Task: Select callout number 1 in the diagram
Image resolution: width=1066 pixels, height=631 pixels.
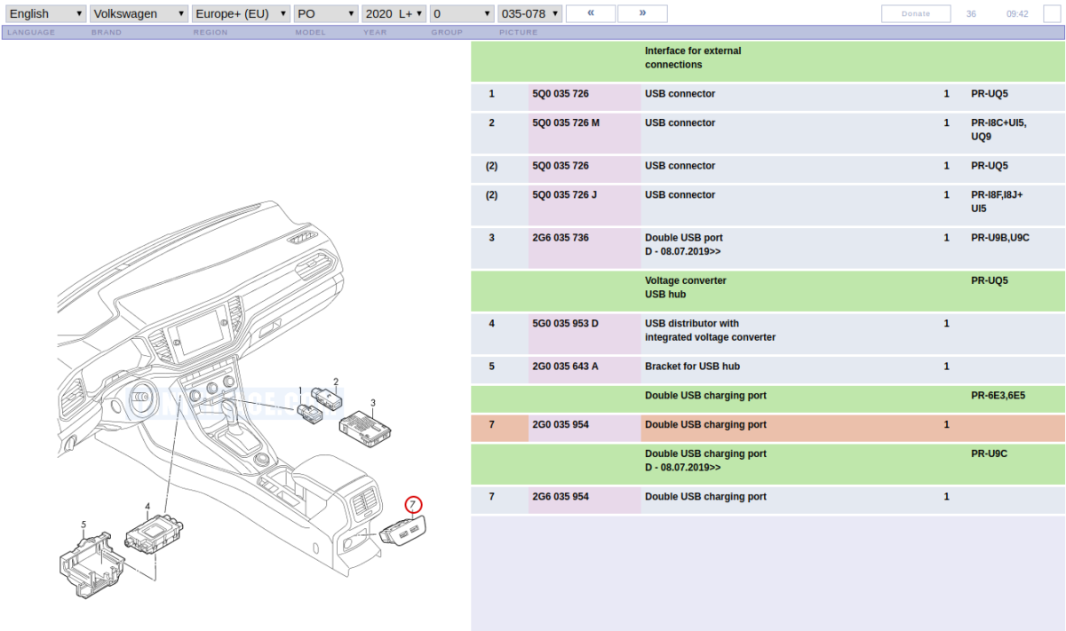Action: tap(300, 390)
